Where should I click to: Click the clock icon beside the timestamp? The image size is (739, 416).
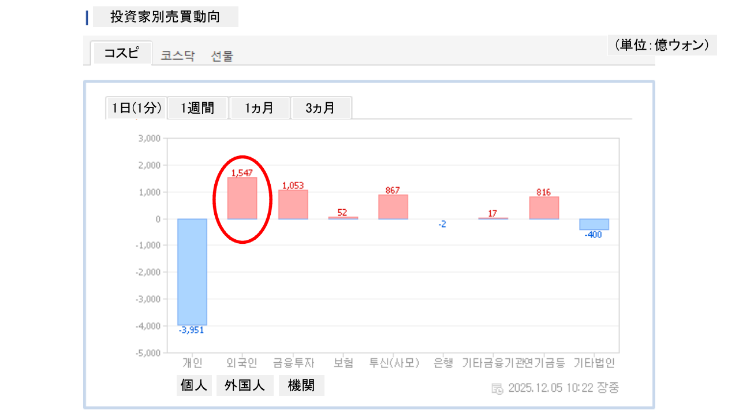(497, 388)
